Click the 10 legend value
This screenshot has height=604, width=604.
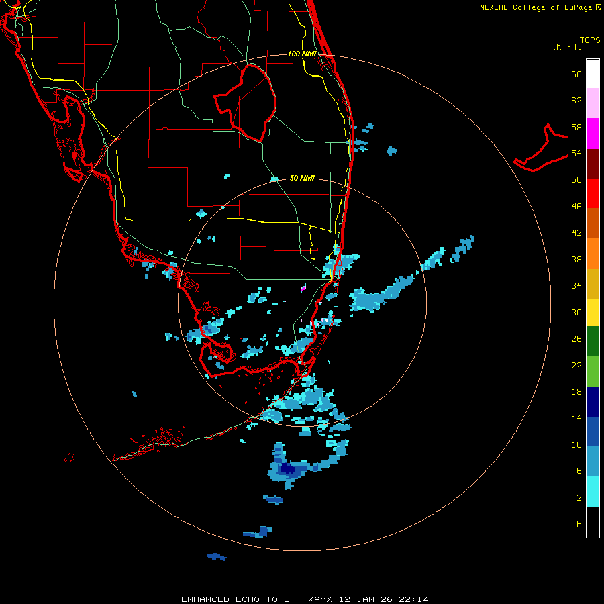click(x=576, y=444)
